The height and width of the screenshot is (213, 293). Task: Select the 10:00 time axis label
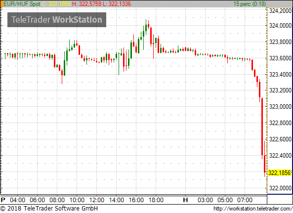coord(77,200)
